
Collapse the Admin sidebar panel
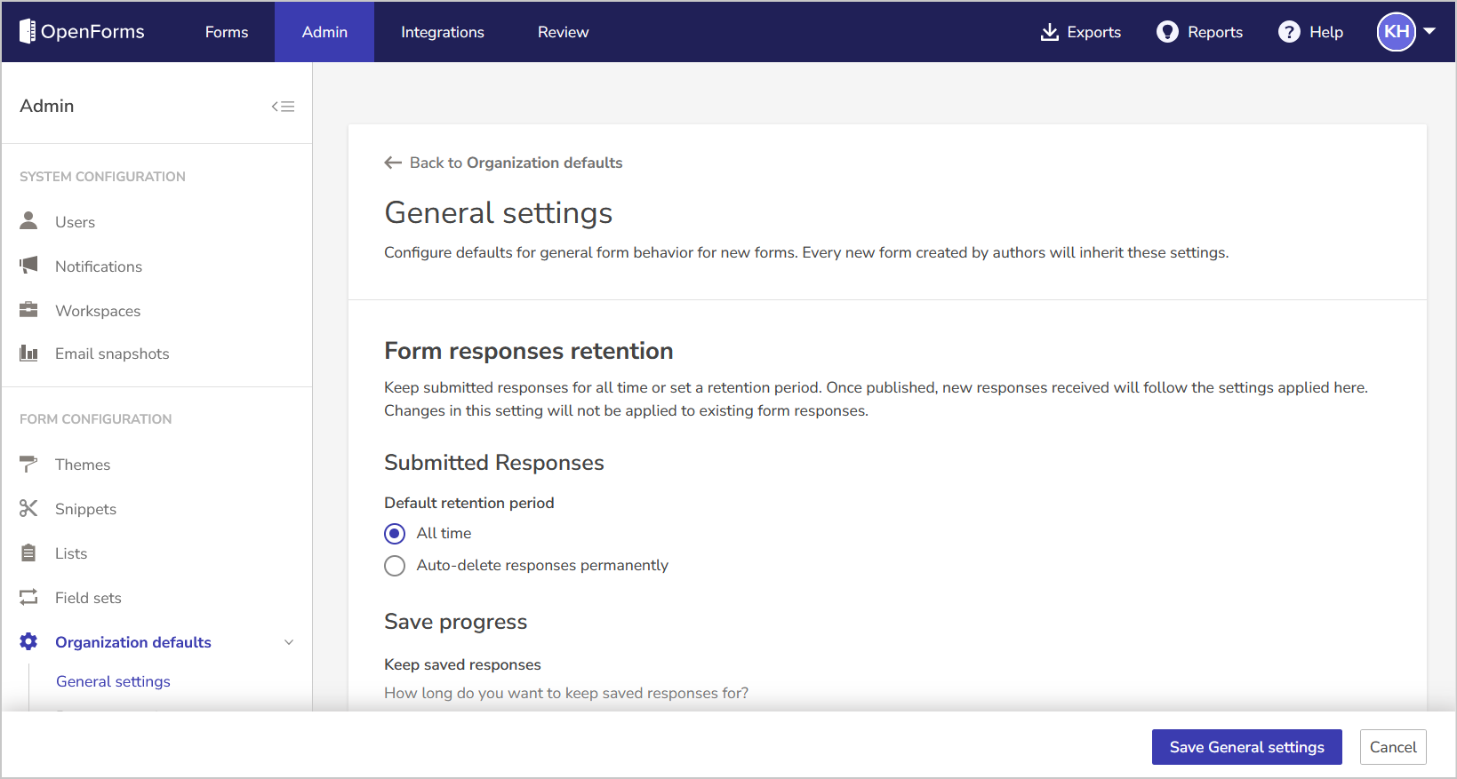click(283, 107)
